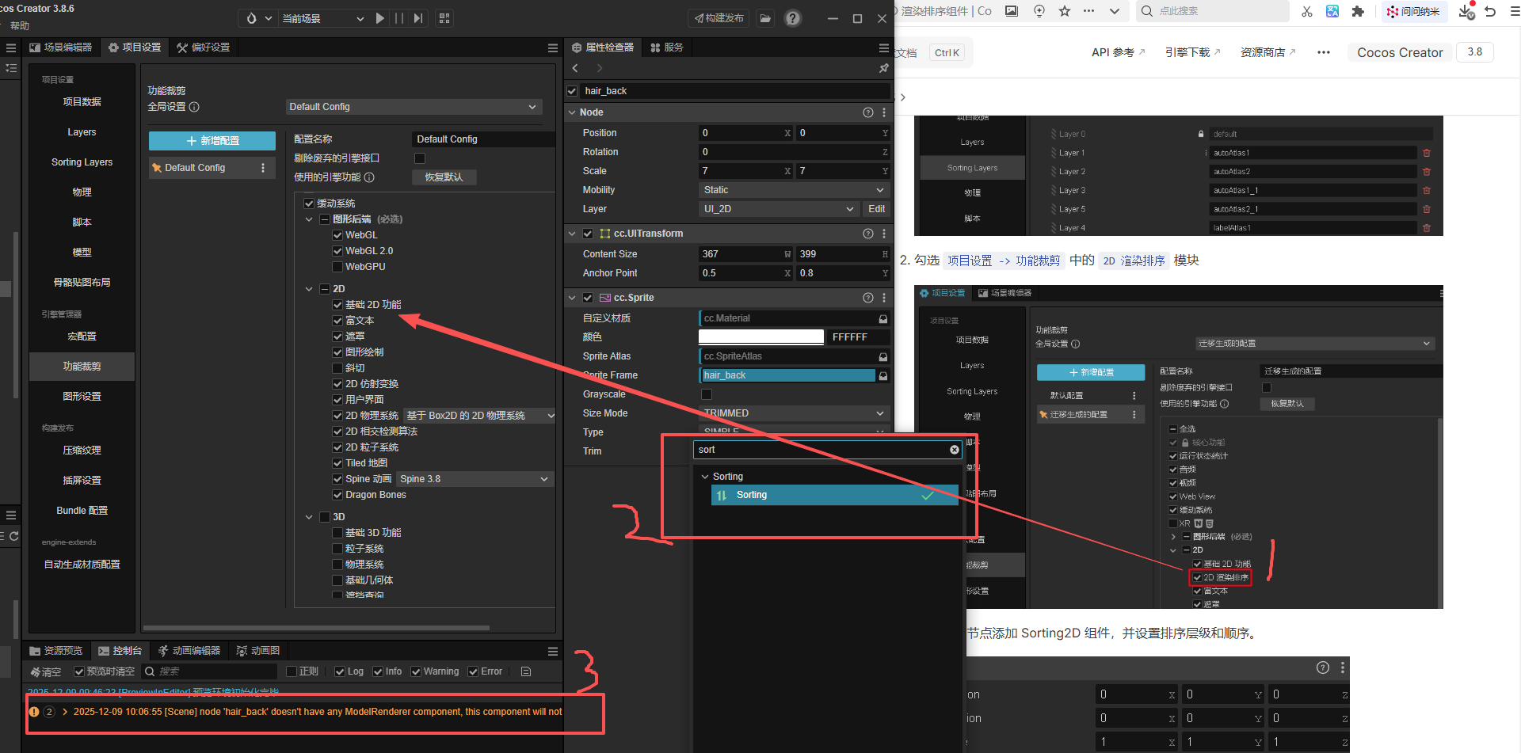
Task: Click the pause button in the top toolbar
Action: 399,18
